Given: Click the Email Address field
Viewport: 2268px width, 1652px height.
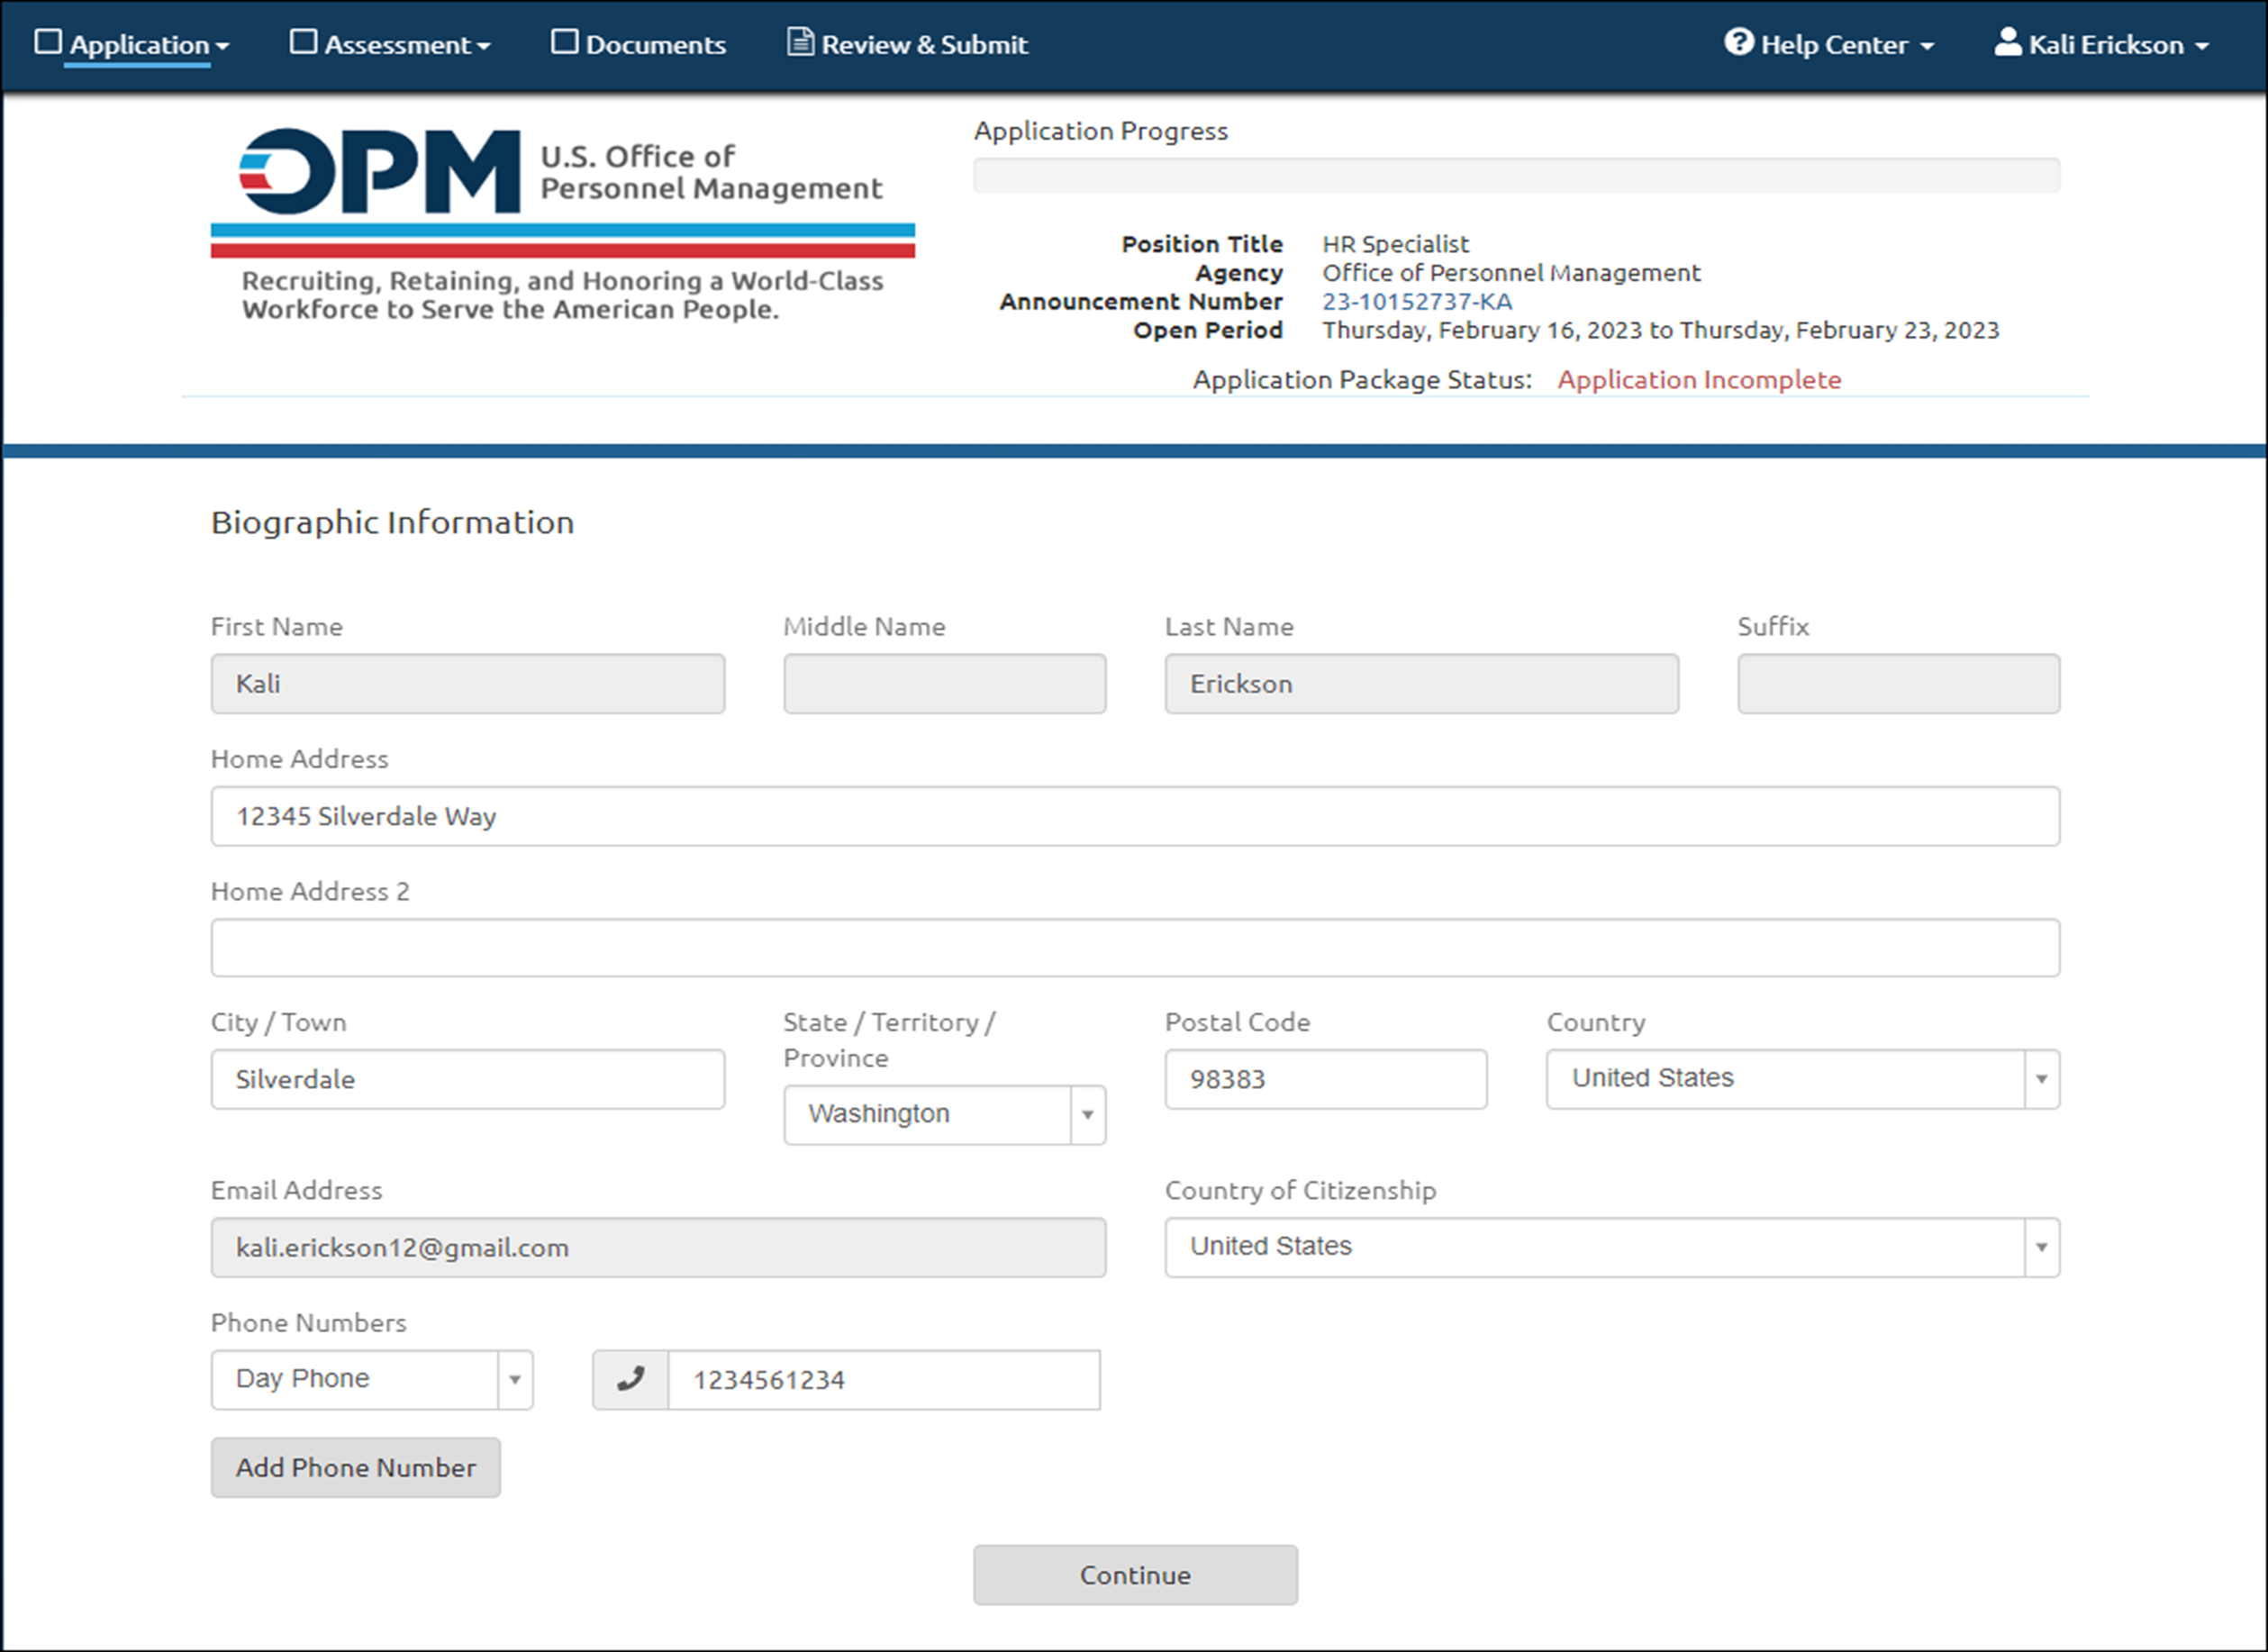Looking at the screenshot, I should (x=658, y=1247).
